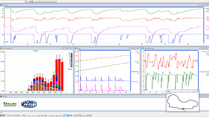Screen dimensions: 209x117
Task: Click the dark floppy disk save icon
Action: pyautogui.click(x=78, y=115)
